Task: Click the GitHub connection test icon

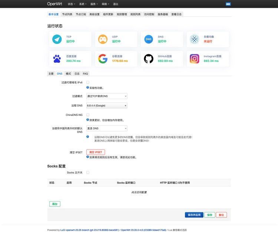Action: (x=149, y=59)
